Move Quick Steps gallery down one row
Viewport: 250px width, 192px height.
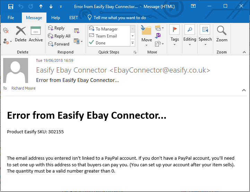click(x=133, y=36)
